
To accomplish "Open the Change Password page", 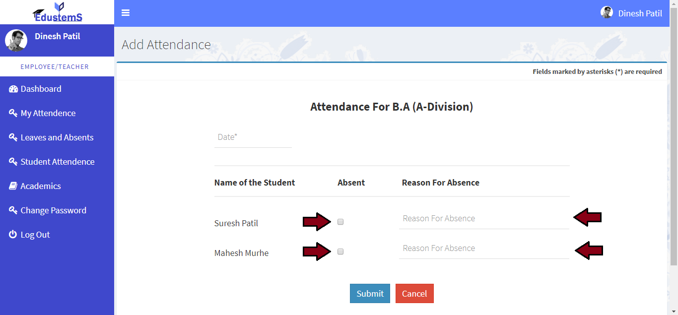I will tap(53, 210).
